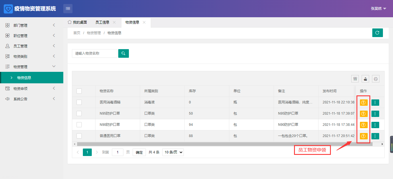Collapse the 物资管理 menu chevron
The width and height of the screenshot is (393, 179).
pyautogui.click(x=54, y=66)
